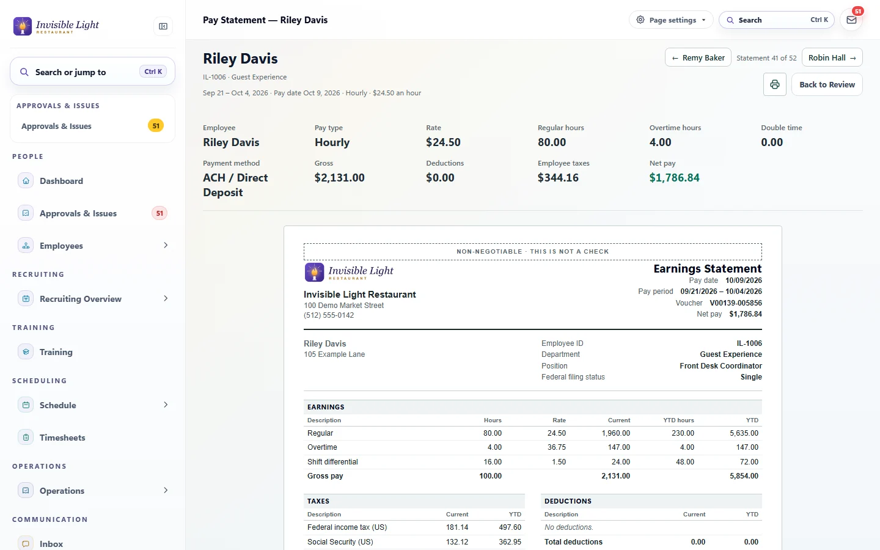Click the Page settings gear icon

pyautogui.click(x=640, y=20)
